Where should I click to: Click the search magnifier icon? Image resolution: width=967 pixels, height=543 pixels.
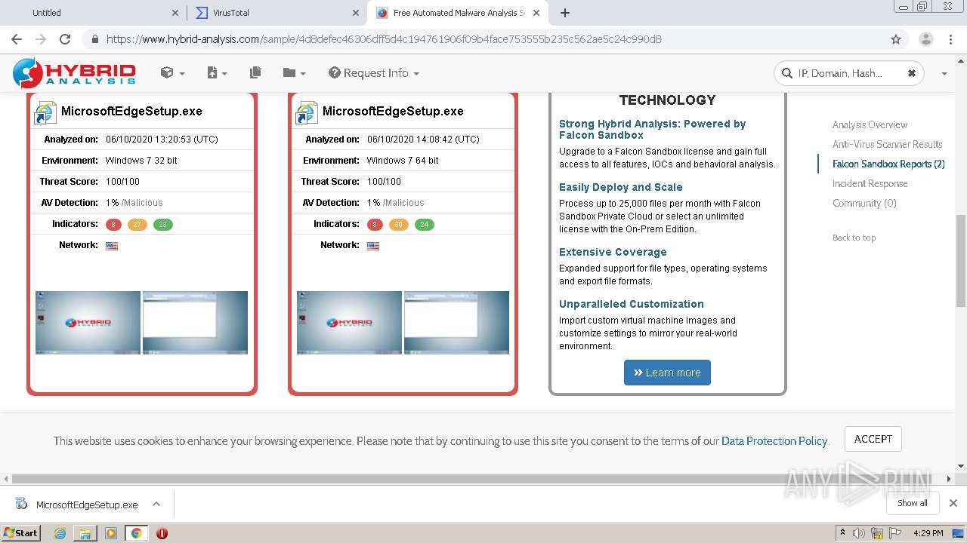[789, 73]
